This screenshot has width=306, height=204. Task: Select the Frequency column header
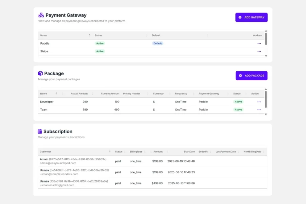click(x=181, y=93)
